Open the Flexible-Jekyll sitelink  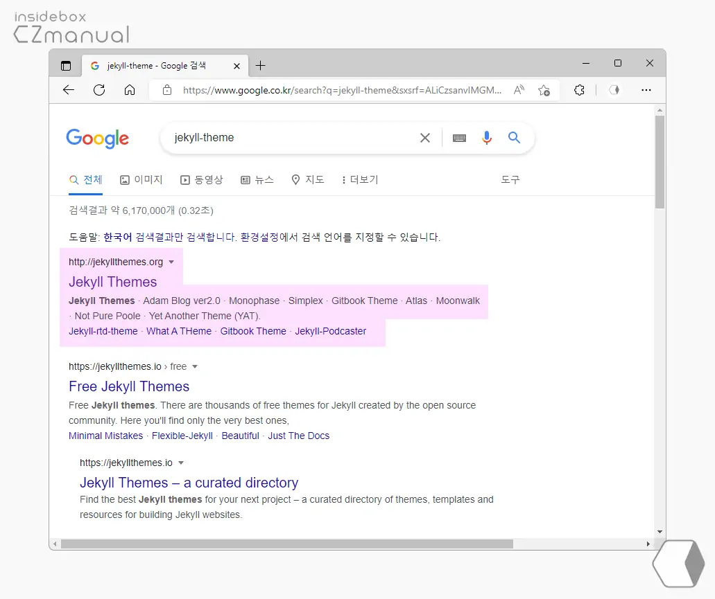click(182, 436)
